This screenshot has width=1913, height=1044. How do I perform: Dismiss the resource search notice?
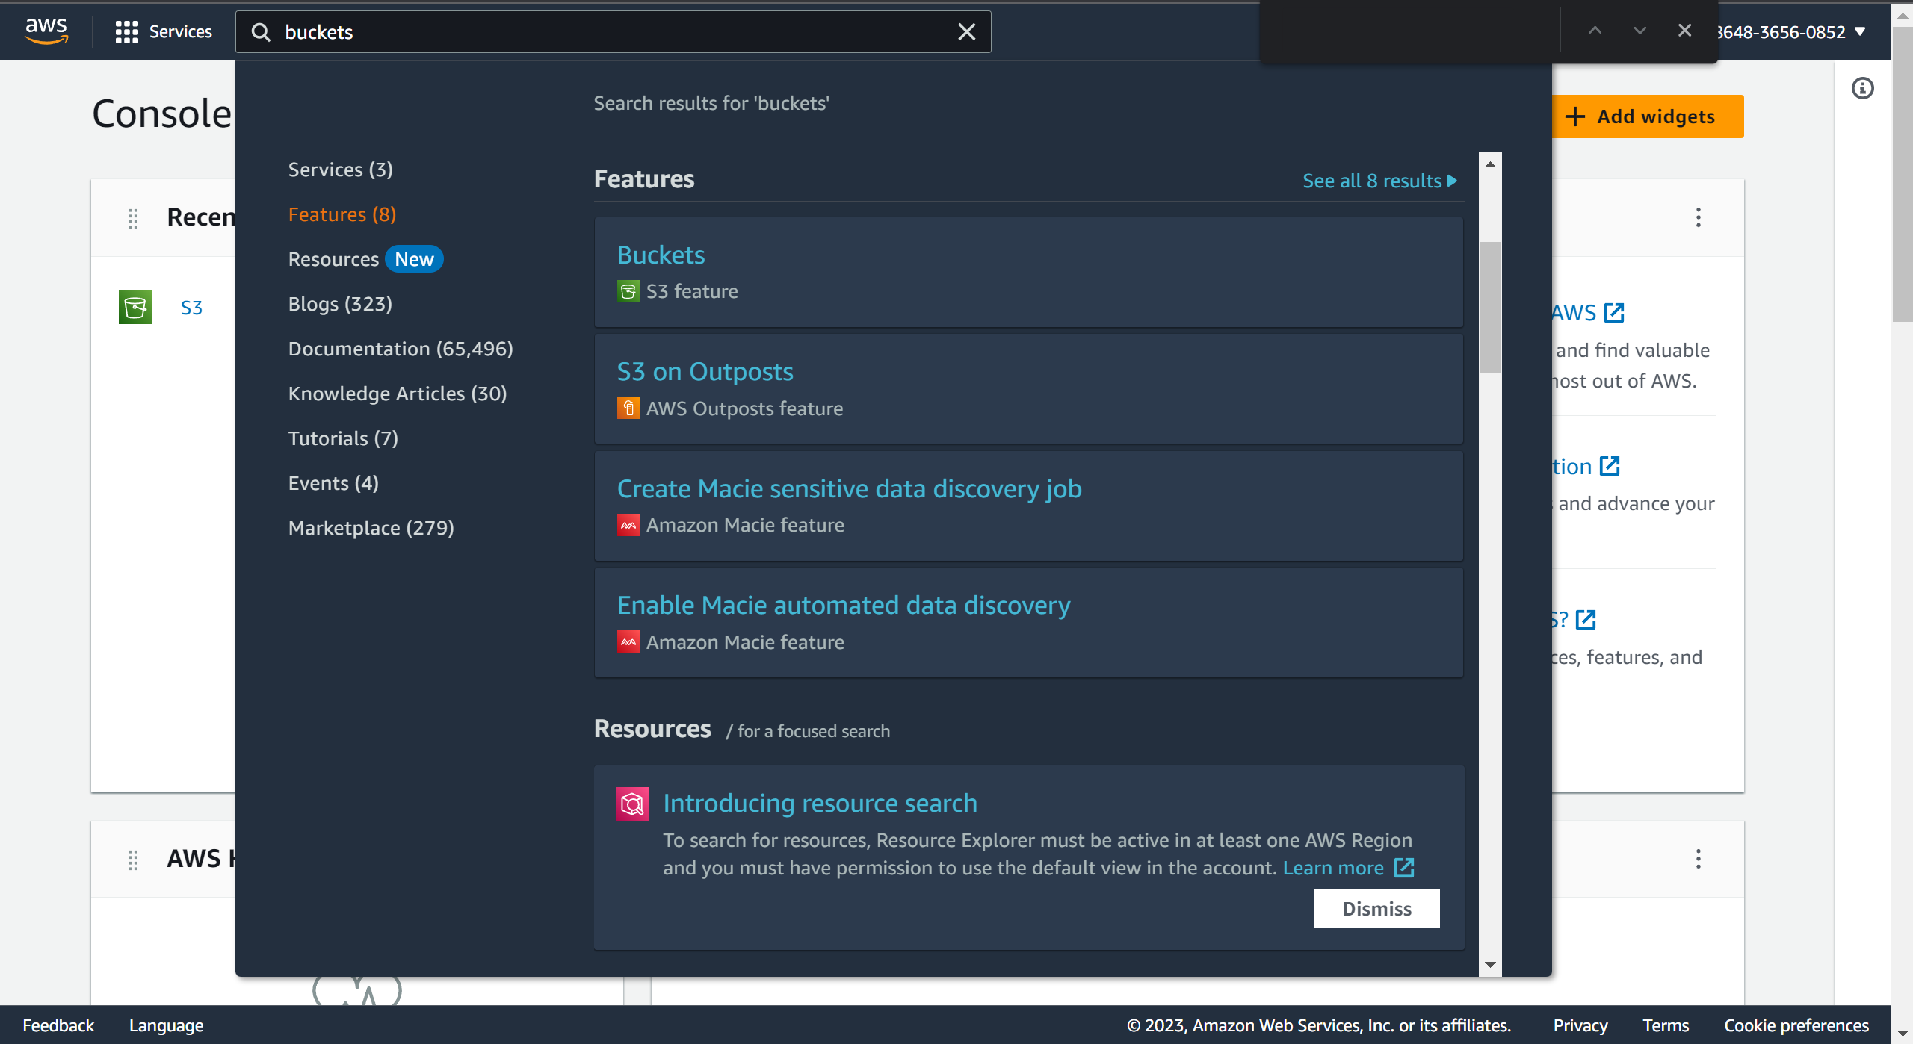pos(1376,908)
